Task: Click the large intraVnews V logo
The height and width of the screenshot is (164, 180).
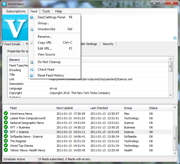Action: click(15, 28)
